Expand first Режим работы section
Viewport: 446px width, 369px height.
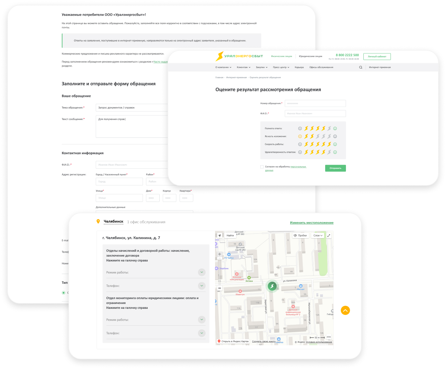202,272
